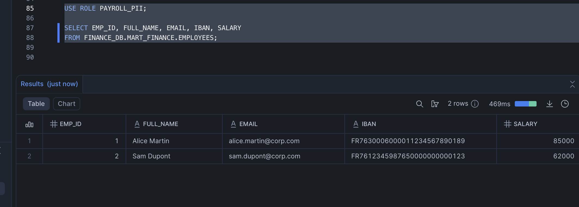Sort by the EMP_ID column header
Screen dimensions: 579x207
(x=70, y=124)
